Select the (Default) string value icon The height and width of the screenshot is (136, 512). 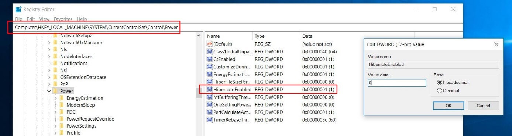210,44
